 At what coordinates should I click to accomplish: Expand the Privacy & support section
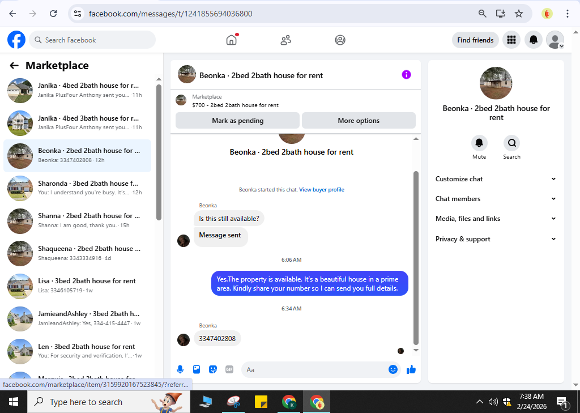[x=496, y=239]
